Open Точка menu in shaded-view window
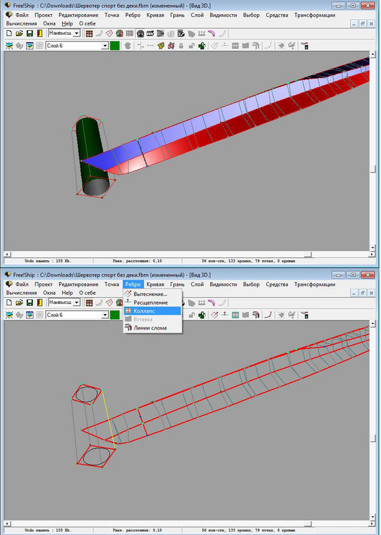 click(112, 15)
